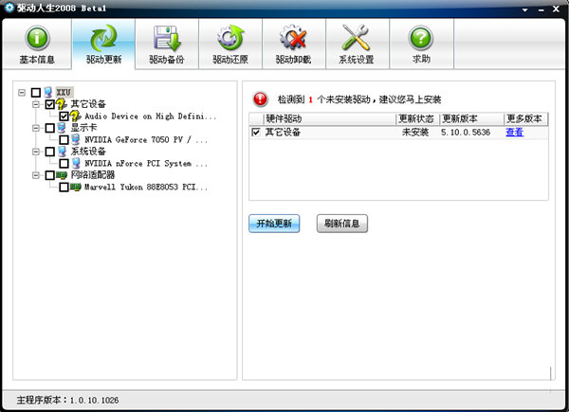Toggle the Audio Device on High Definition checkbox
Viewport: 569px width, 412px height.
[64, 116]
